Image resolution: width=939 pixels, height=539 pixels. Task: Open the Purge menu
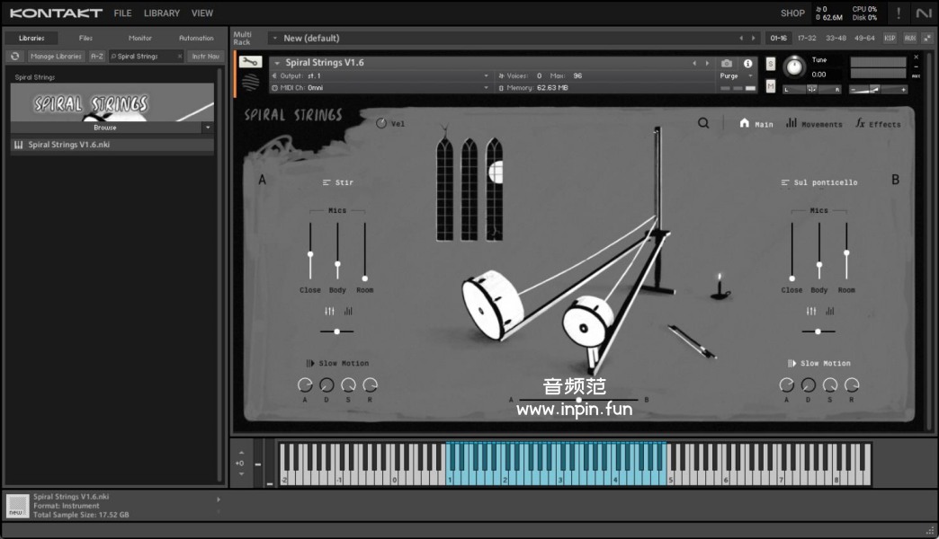click(736, 76)
